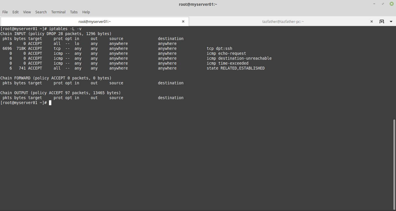Screen dimensions: 396x211
Task: Minimize the terminal window
Action: coord(374,4)
